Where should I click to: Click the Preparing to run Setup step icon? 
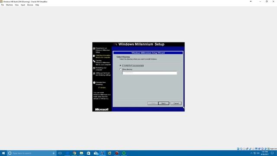pyautogui.click(x=94, y=49)
